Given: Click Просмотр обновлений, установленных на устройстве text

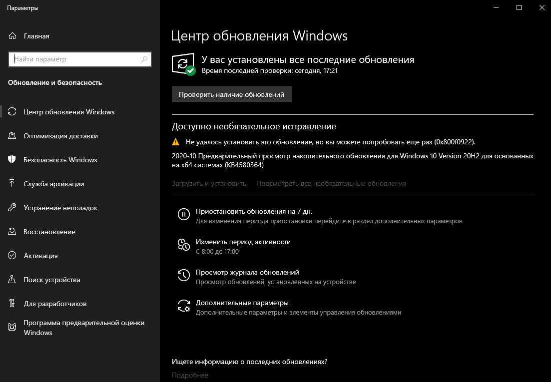Looking at the screenshot, I should [x=276, y=282].
